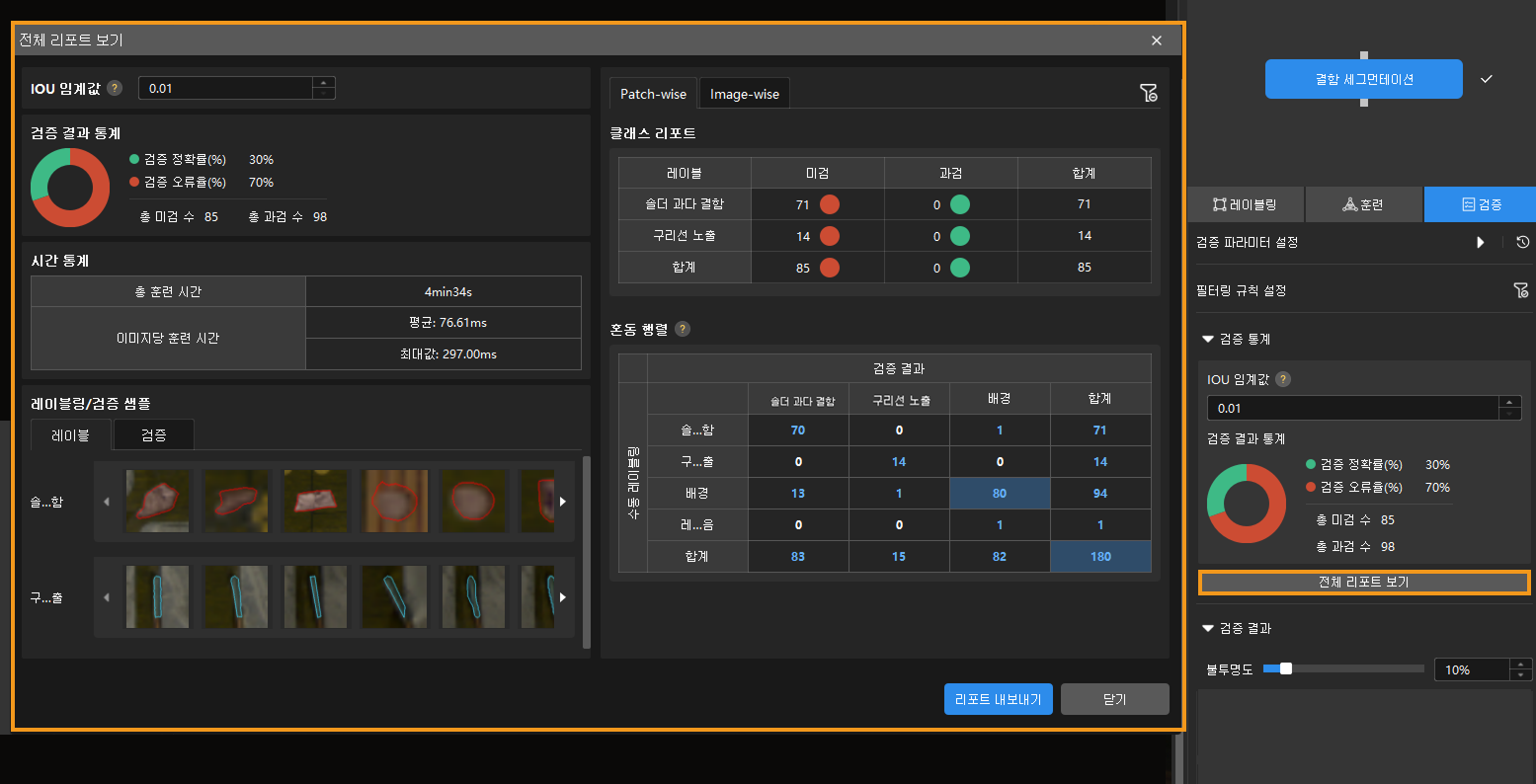Click the 필터링 규칙 설정 filter icon
The image size is (1536, 784).
click(x=1520, y=290)
